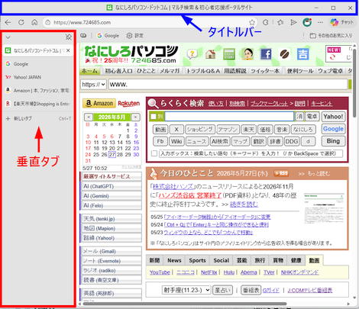Open the green calculator icon
Screen dimensions: 359x309
(228, 54)
